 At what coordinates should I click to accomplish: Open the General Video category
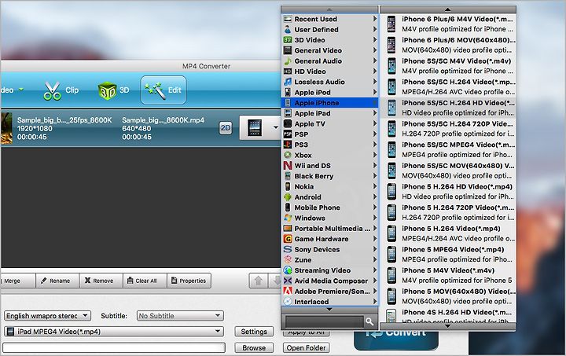pyautogui.click(x=329, y=50)
